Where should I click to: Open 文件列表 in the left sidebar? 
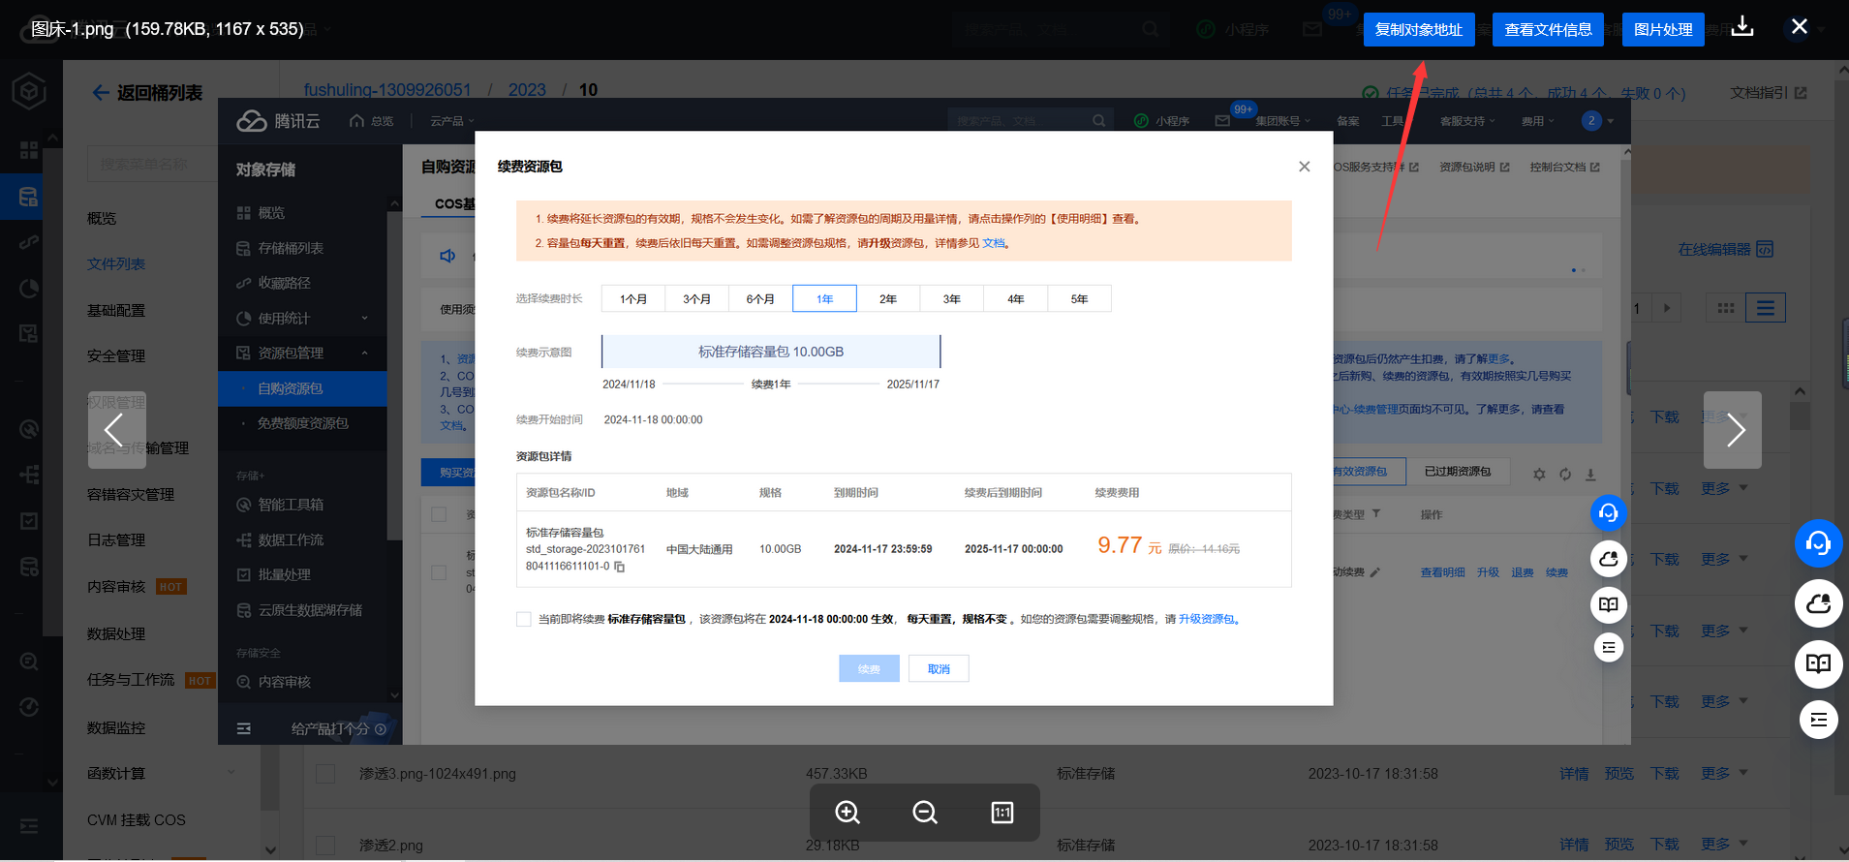pos(116,264)
